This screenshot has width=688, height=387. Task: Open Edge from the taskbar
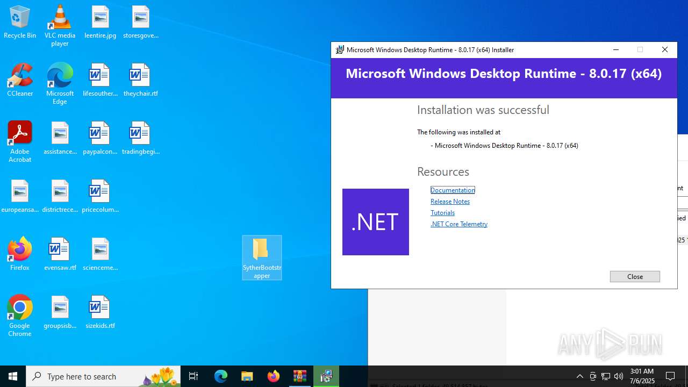coord(221,376)
